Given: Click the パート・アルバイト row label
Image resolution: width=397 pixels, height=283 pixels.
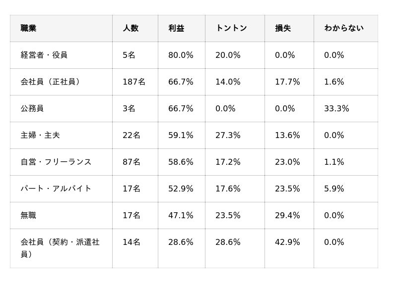Looking at the screenshot, I should coord(56,189).
